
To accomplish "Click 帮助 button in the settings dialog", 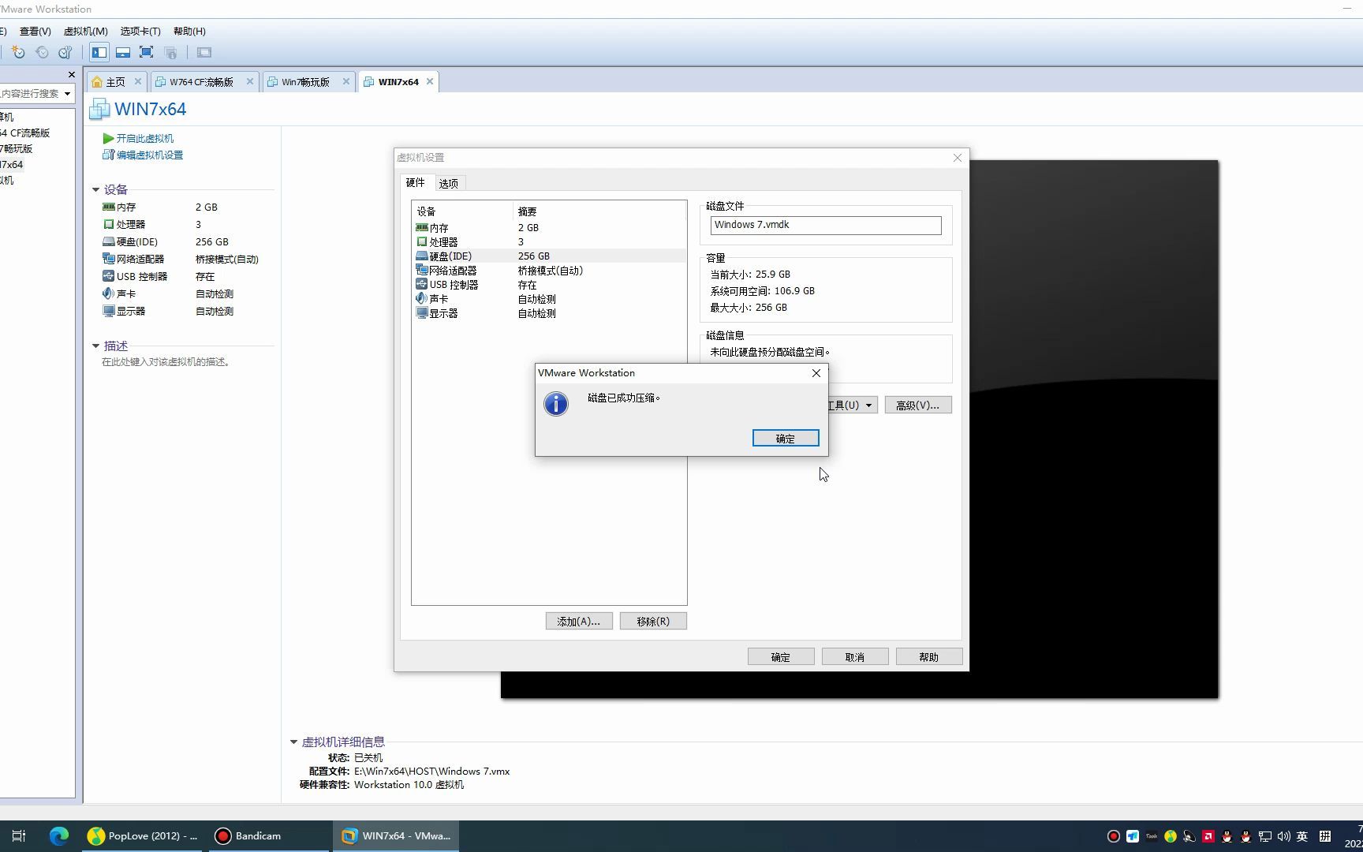I will [x=929, y=657].
